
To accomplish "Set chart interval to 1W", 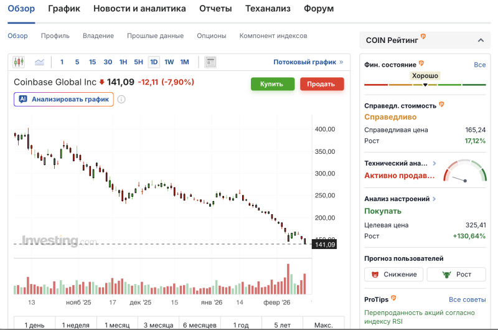I will pyautogui.click(x=169, y=62).
